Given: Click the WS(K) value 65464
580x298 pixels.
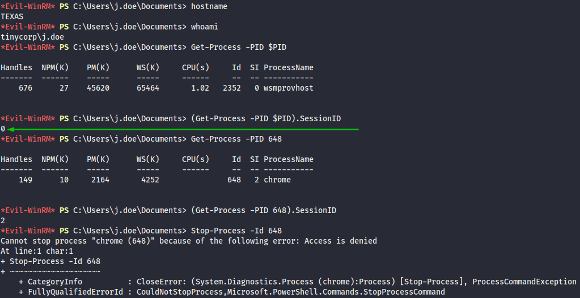Looking at the screenshot, I should pos(148,88).
